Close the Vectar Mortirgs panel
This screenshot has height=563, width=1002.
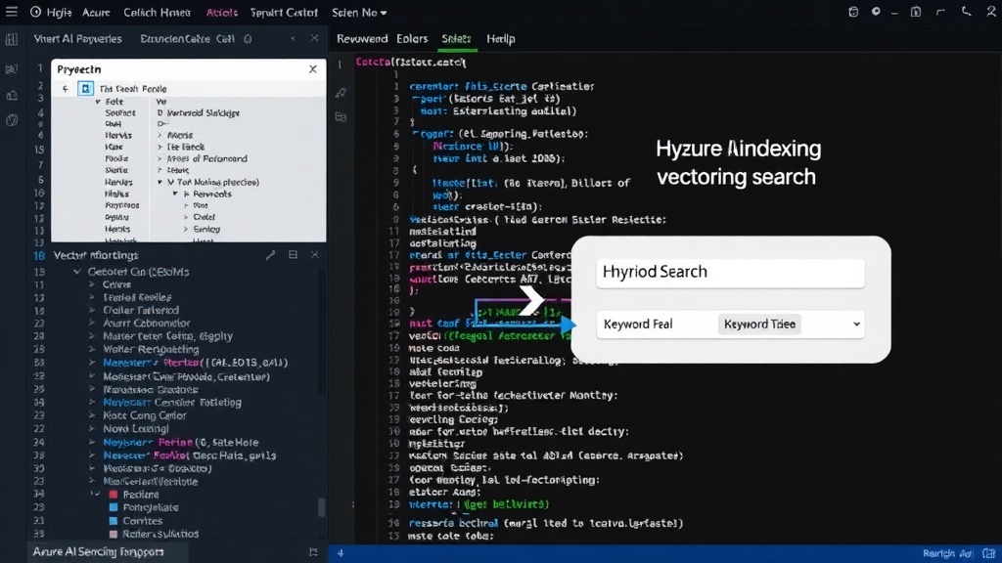314,255
